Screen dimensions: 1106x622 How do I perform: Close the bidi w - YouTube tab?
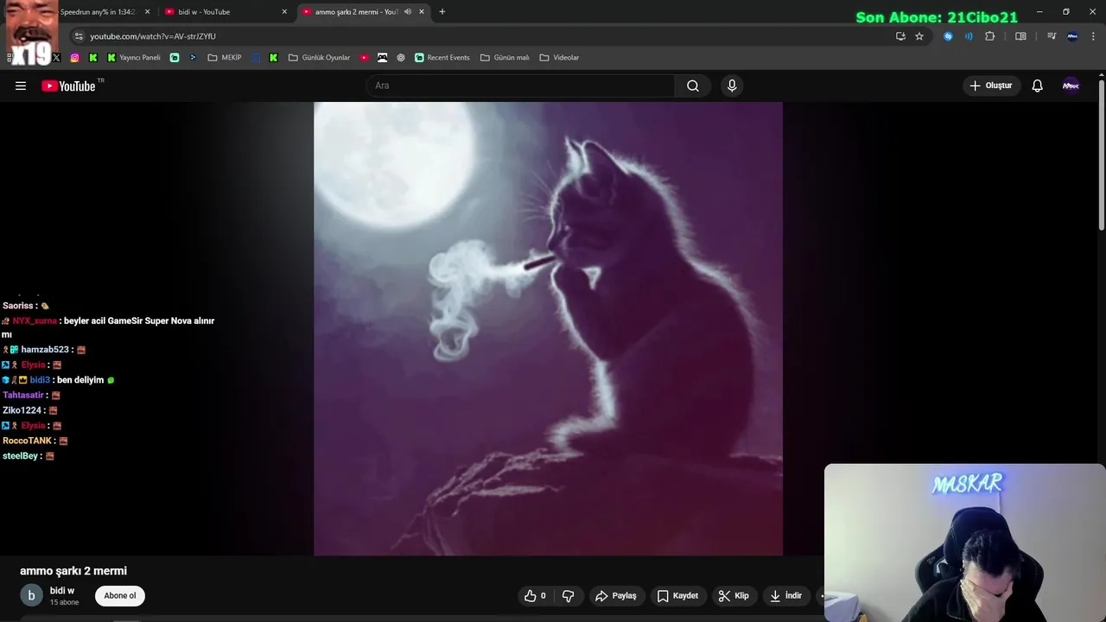pos(284,12)
